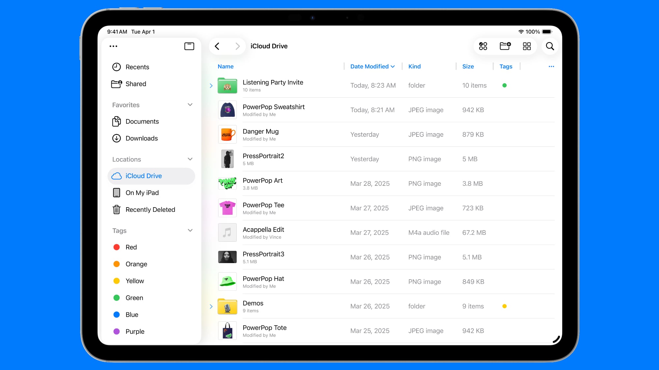
Task: Filter by the Yellow tag
Action: (x=152, y=281)
